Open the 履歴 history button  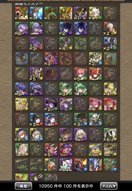pos(23,186)
